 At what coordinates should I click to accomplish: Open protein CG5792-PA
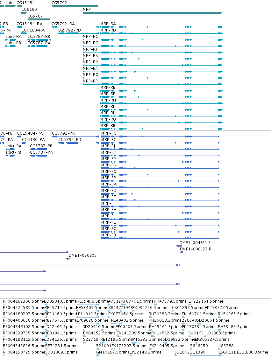63,133
